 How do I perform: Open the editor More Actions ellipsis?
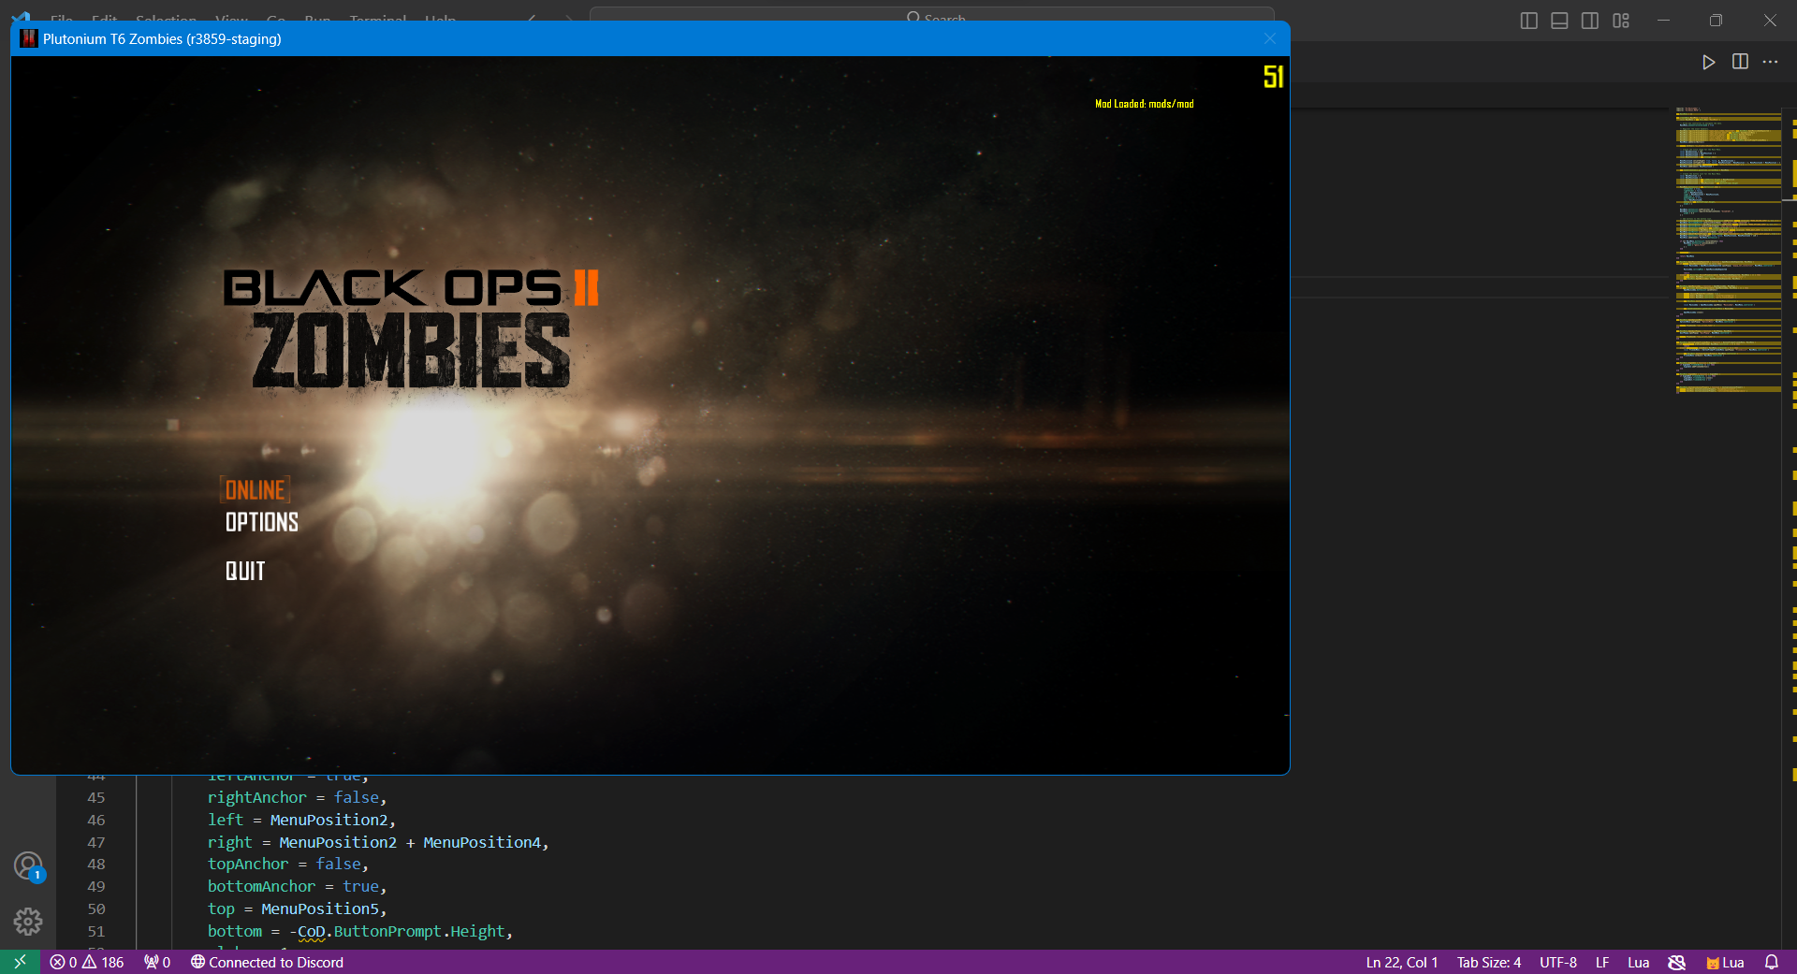pos(1770,62)
